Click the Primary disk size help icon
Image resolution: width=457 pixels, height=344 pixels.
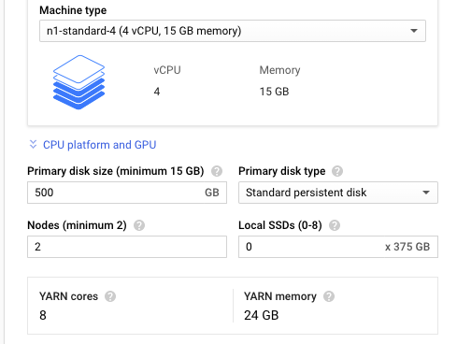217,171
